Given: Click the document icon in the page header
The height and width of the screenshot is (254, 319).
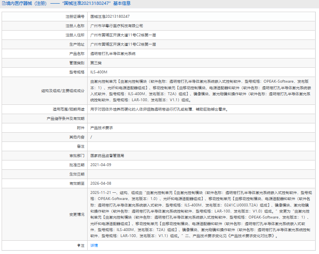Looking at the screenshot, I should pos(4,4).
